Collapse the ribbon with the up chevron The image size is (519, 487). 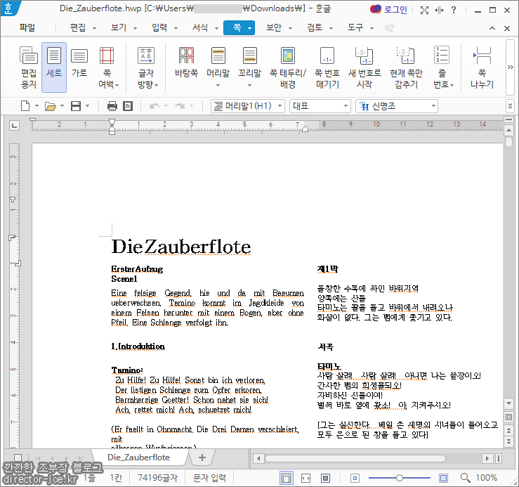pyautogui.click(x=492, y=28)
